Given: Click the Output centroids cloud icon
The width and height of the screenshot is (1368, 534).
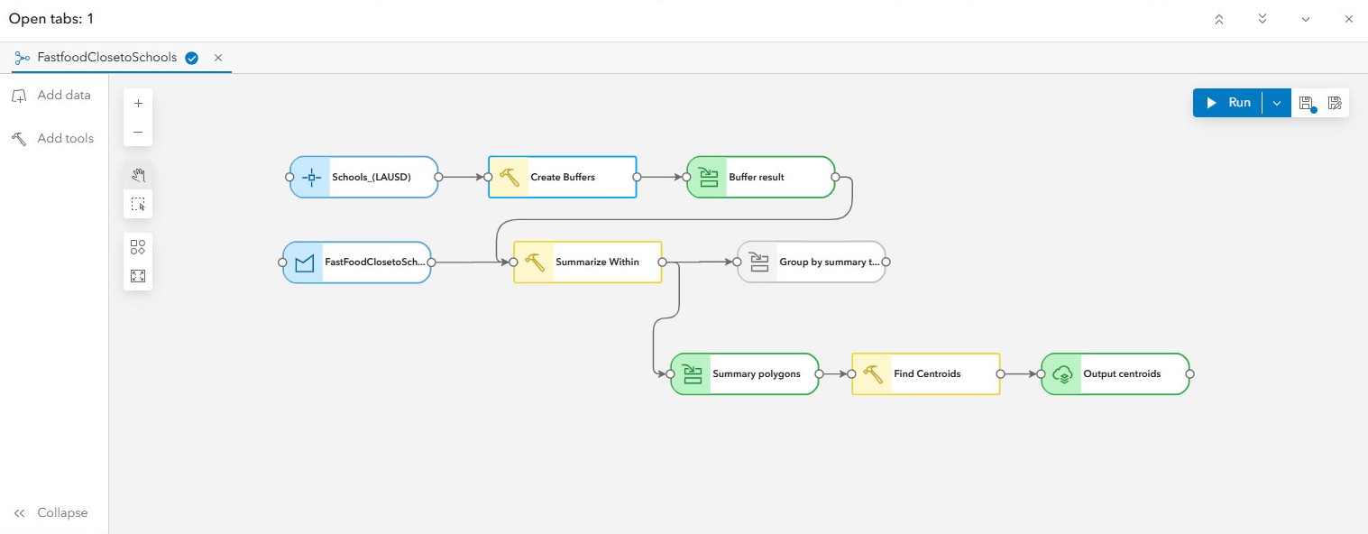Looking at the screenshot, I should pos(1062,373).
